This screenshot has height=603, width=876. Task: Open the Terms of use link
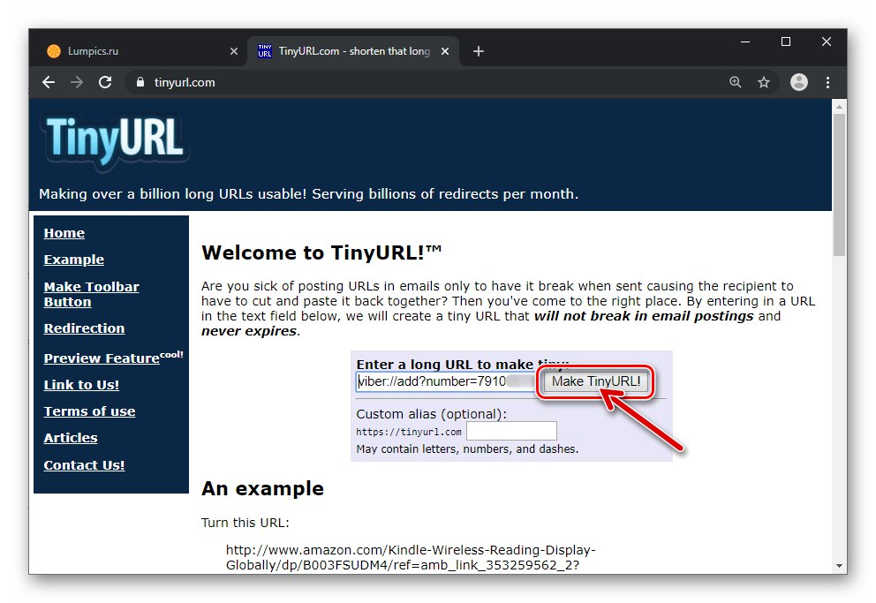click(x=89, y=411)
